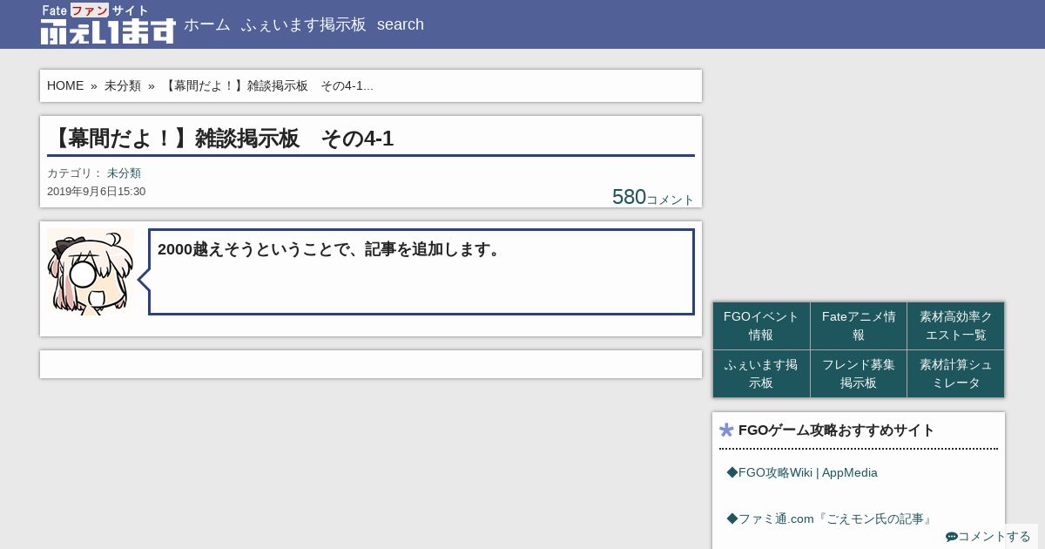The width and height of the screenshot is (1045, 549).
Task: Click the コメントする floating button
Action: point(988,537)
